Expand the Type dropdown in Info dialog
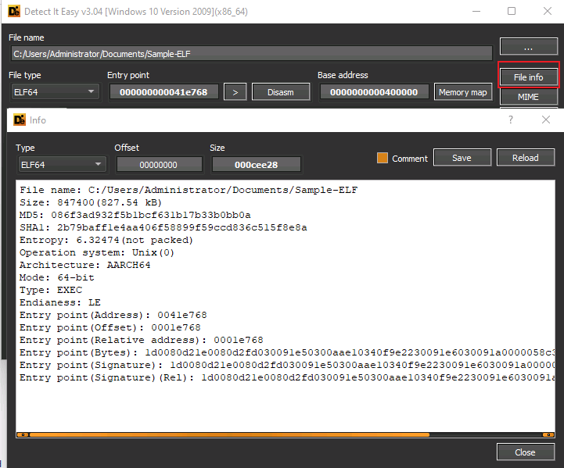This screenshot has height=468, width=564. point(61,165)
